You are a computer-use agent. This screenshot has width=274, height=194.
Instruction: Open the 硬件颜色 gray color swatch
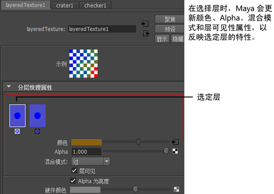tap(85, 190)
